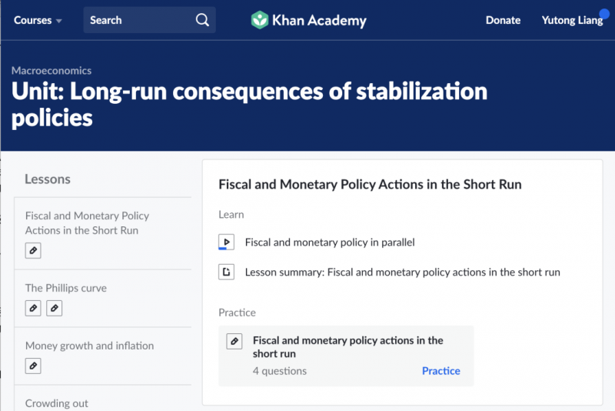Click the exercise icon under Money growth and inflation
This screenshot has width=615, height=411.
[33, 366]
